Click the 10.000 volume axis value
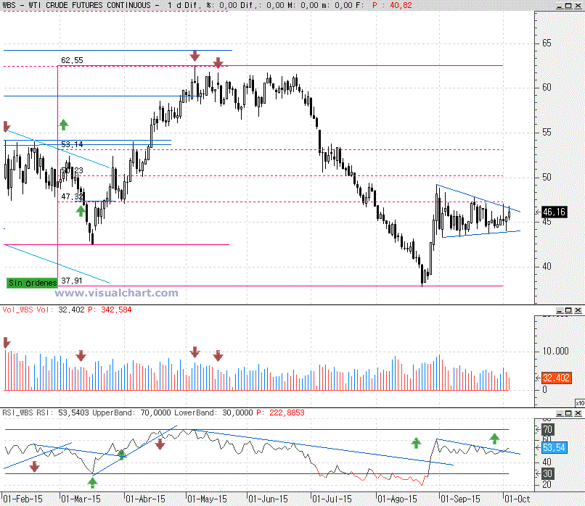Screen dimensions: 585x506 click(555, 351)
